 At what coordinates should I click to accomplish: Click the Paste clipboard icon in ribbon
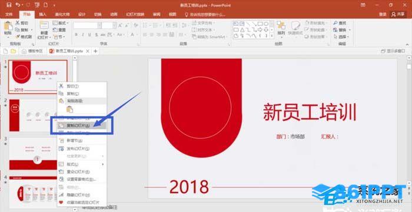tap(8, 26)
